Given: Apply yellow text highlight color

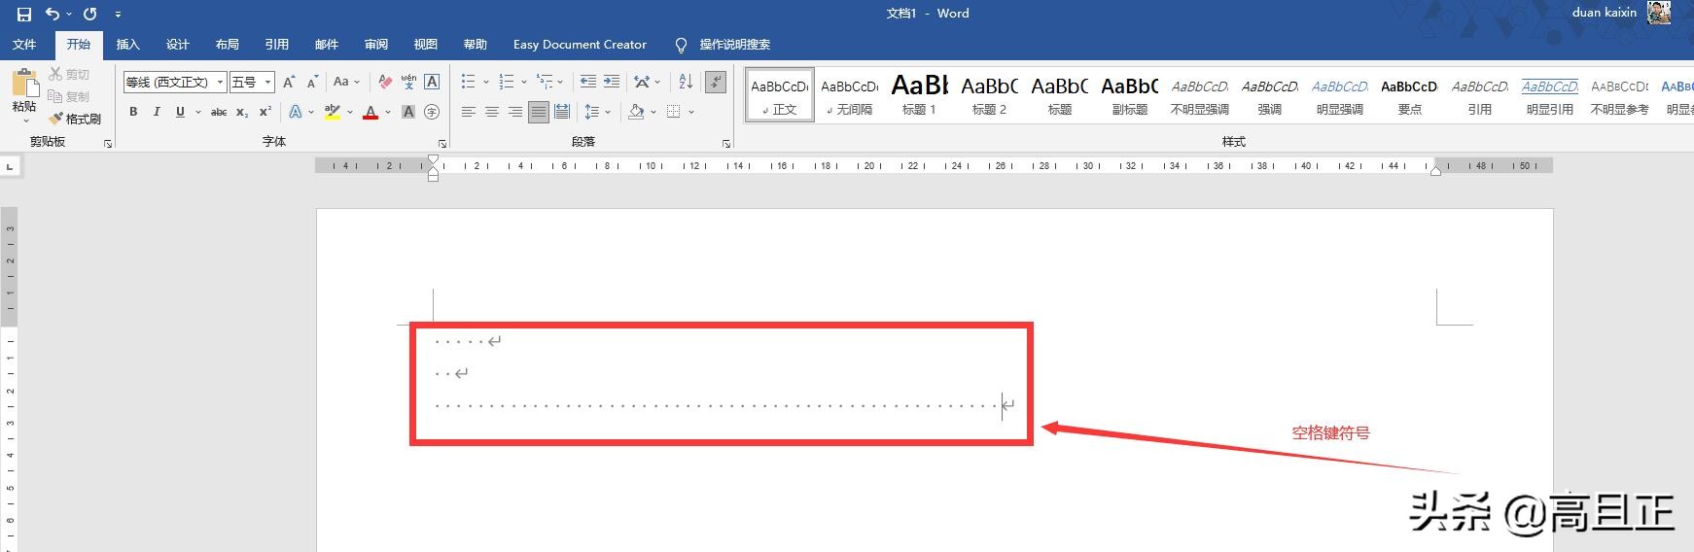Looking at the screenshot, I should pos(333,112).
